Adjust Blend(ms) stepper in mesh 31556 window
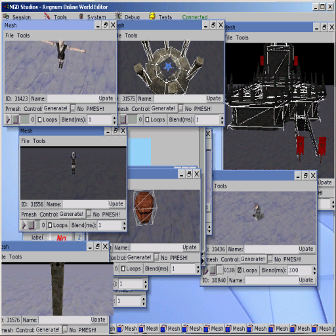The height and width of the screenshot is (336, 336). point(124,225)
